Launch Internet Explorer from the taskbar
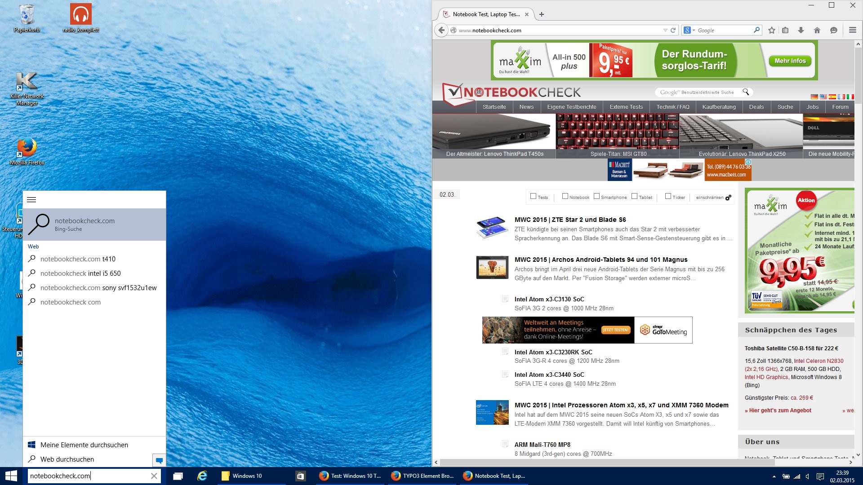Screen dimensions: 863x485 pos(202,476)
